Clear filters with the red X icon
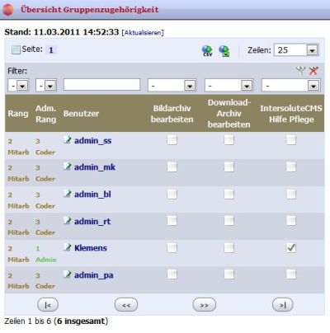330x333 pixels. point(313,71)
